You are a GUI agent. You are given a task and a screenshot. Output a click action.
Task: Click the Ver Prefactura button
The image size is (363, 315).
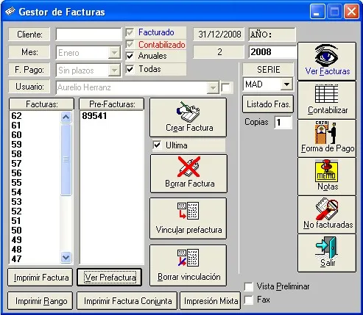[110, 278]
